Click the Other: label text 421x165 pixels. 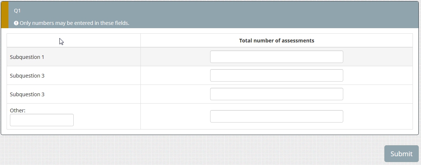(18, 110)
